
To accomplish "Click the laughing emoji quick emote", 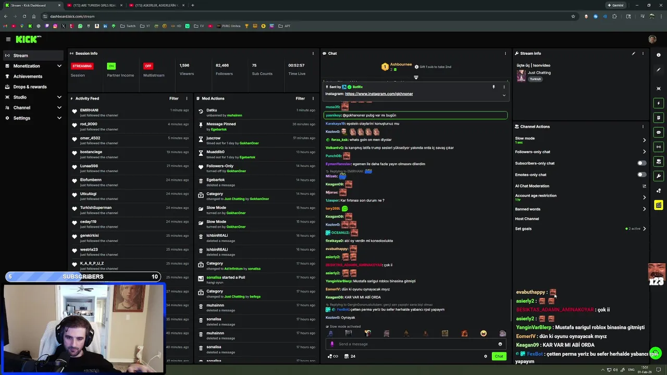I will [x=484, y=333].
